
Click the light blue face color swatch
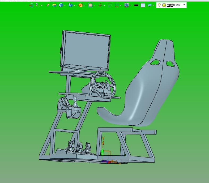coord(143,5)
